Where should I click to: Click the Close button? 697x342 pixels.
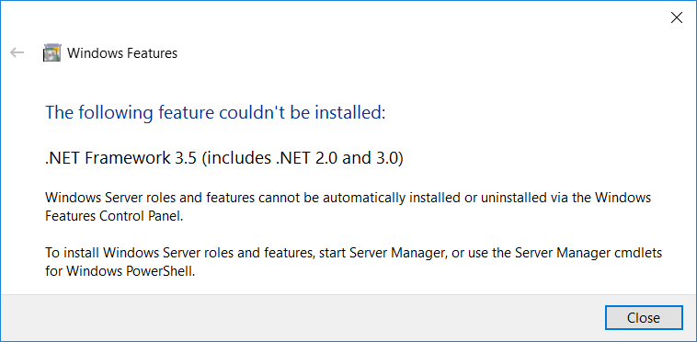(x=644, y=318)
